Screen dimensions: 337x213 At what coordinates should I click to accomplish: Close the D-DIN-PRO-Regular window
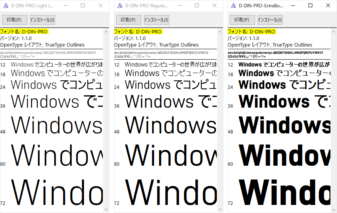click(215, 6)
